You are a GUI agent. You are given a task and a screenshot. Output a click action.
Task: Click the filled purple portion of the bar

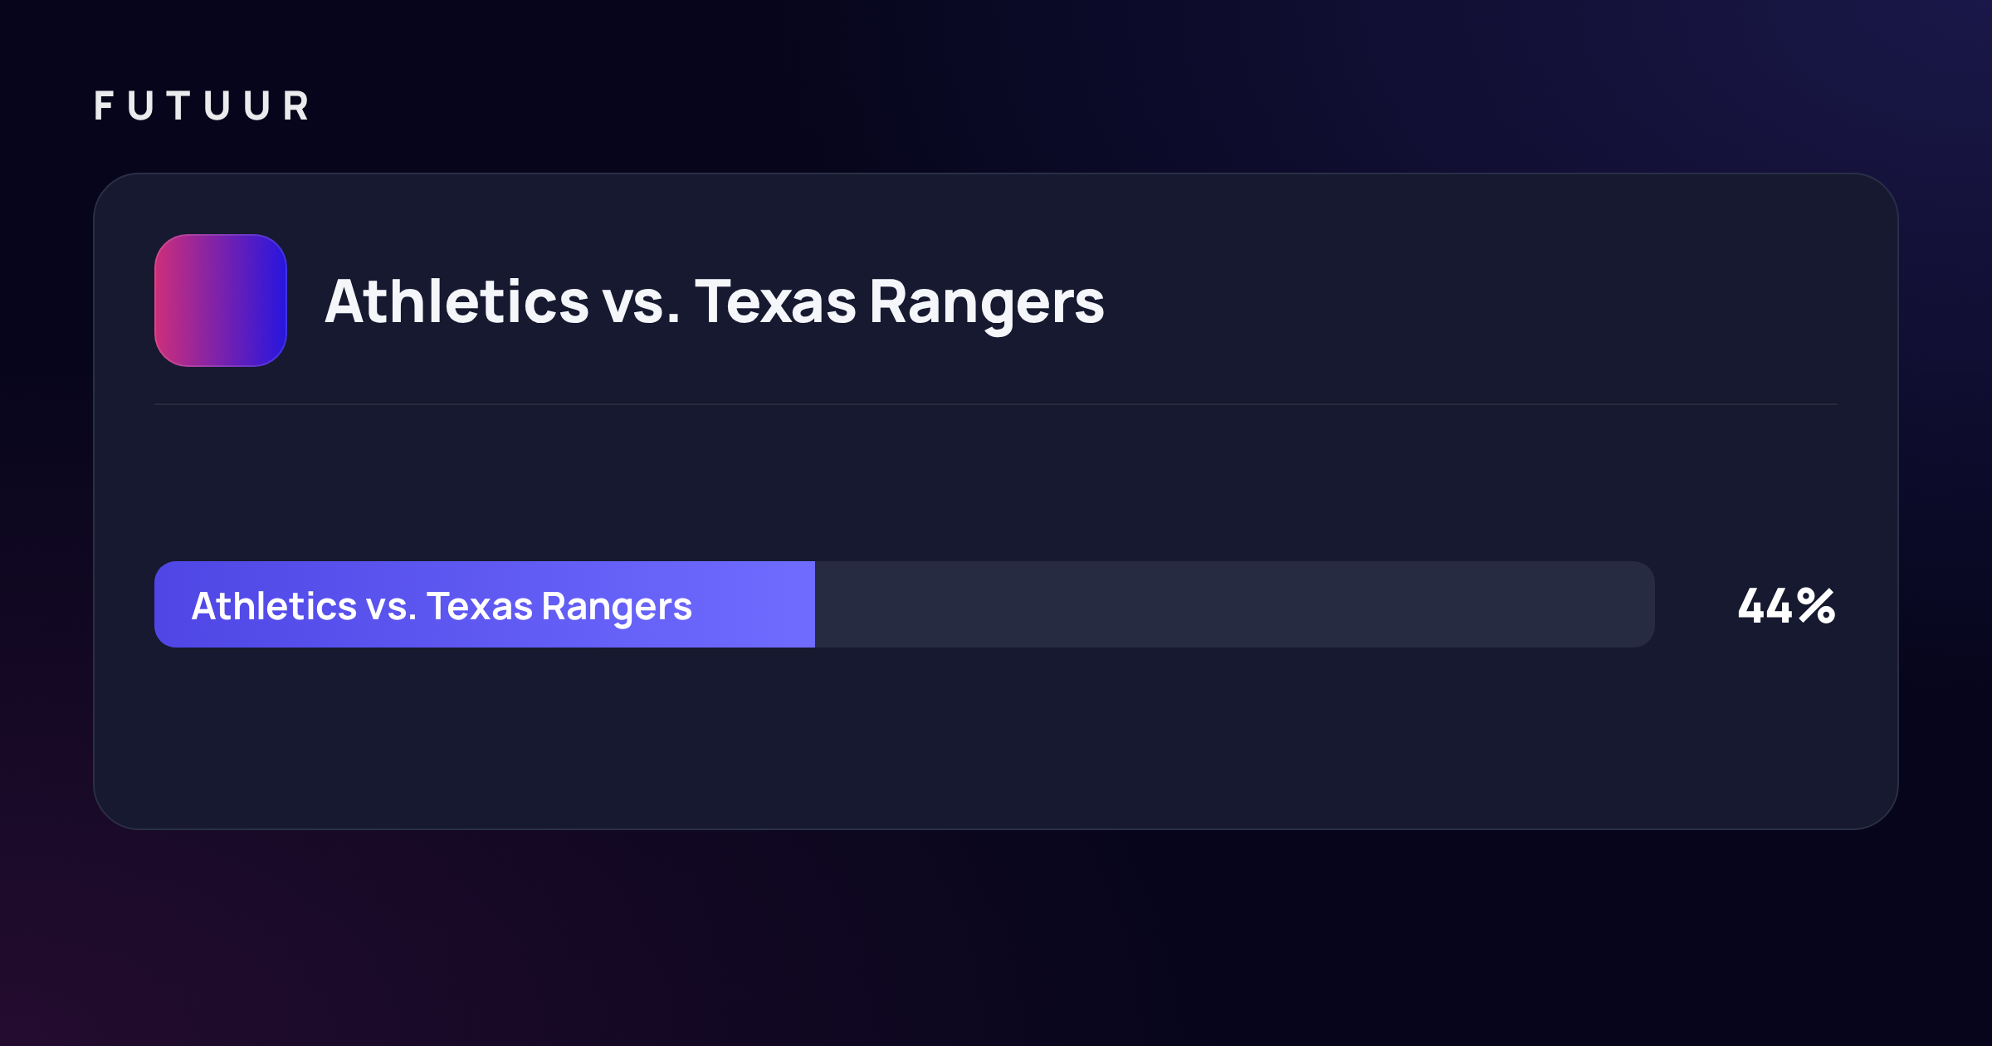coord(485,604)
